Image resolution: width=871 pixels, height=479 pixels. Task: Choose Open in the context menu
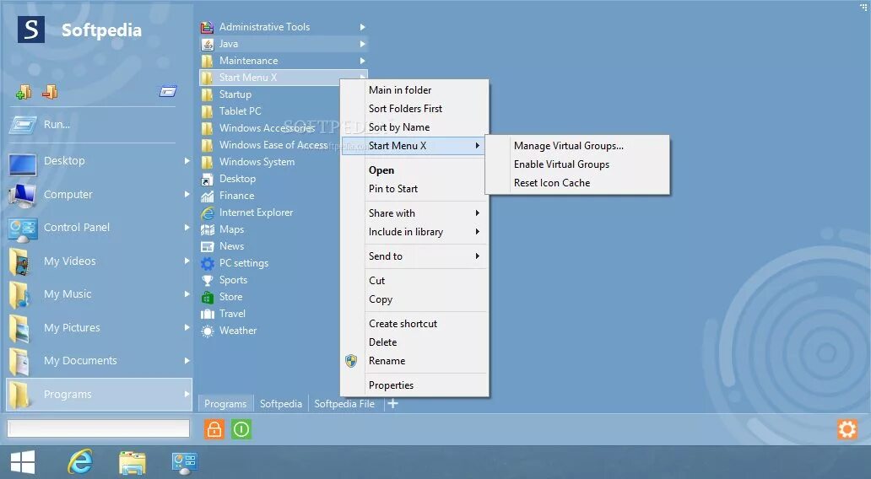[x=414, y=170]
